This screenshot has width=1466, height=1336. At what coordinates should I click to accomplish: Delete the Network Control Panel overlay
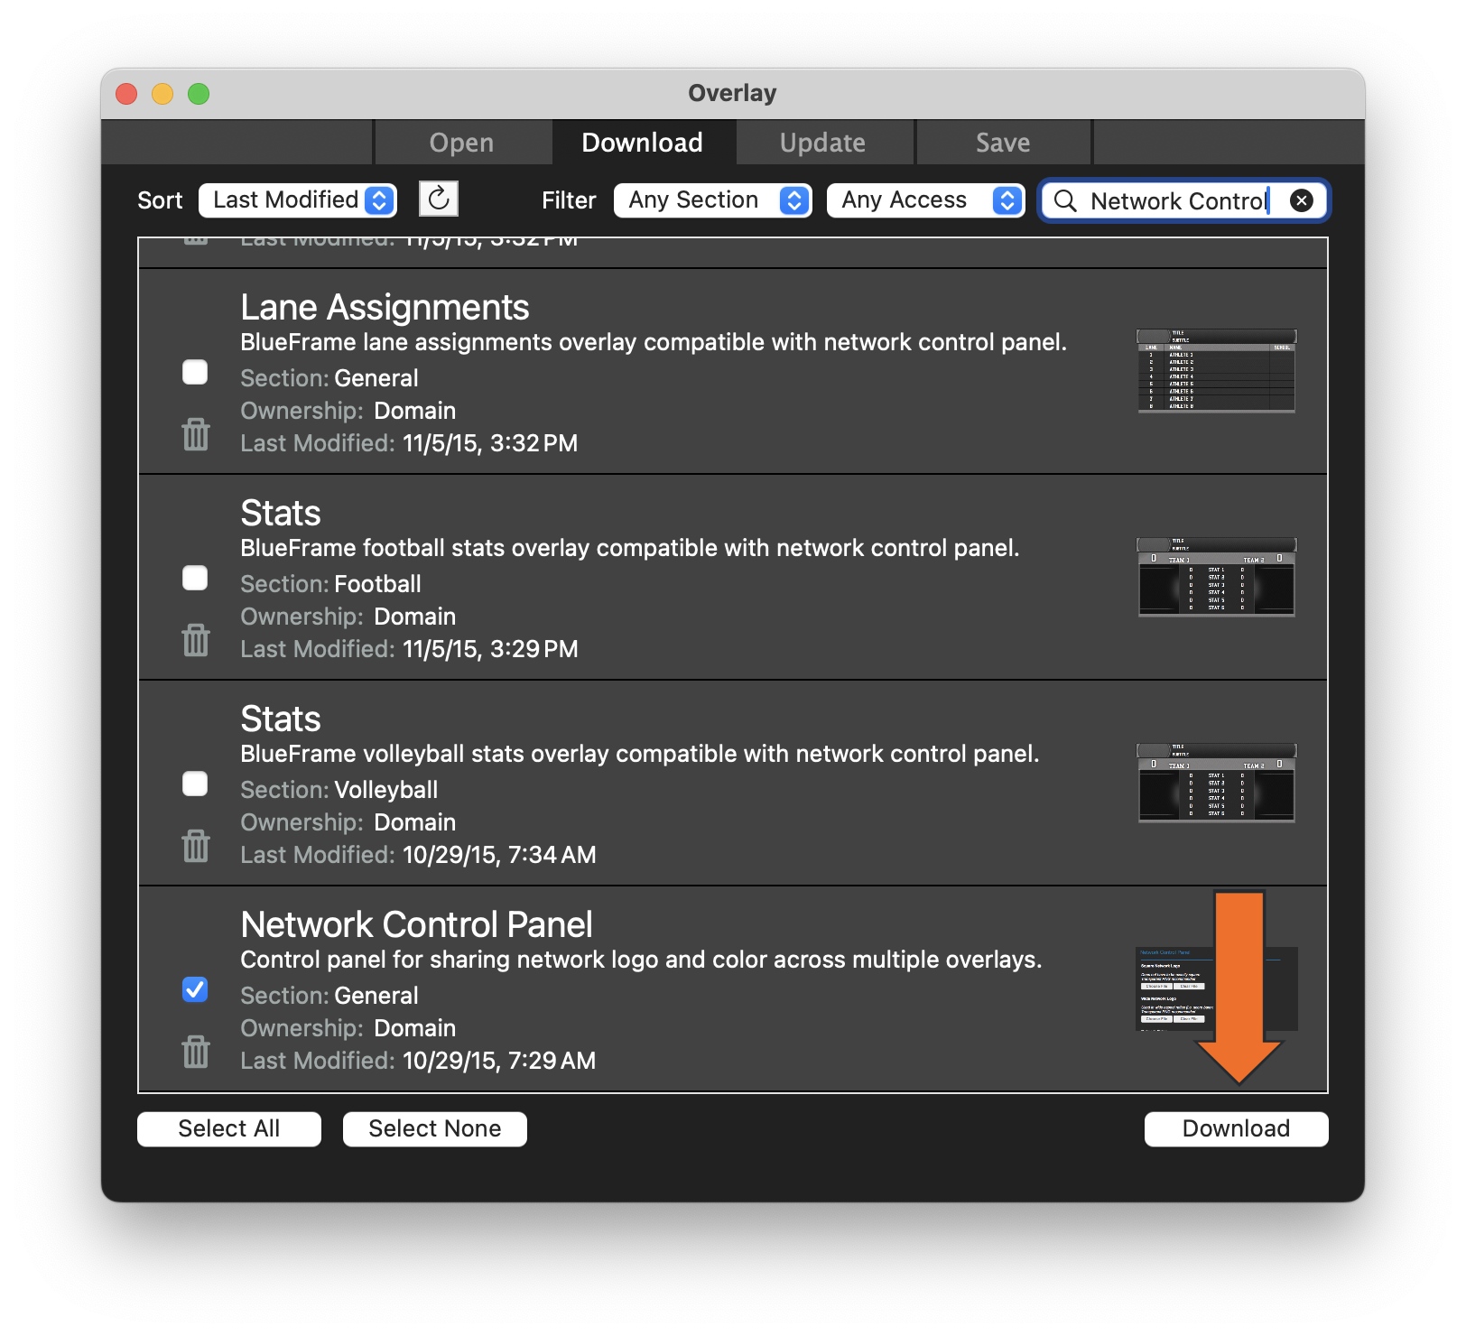coord(196,1052)
